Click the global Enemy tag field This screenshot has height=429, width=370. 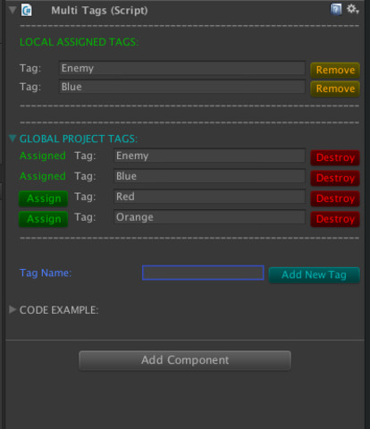tap(209, 156)
